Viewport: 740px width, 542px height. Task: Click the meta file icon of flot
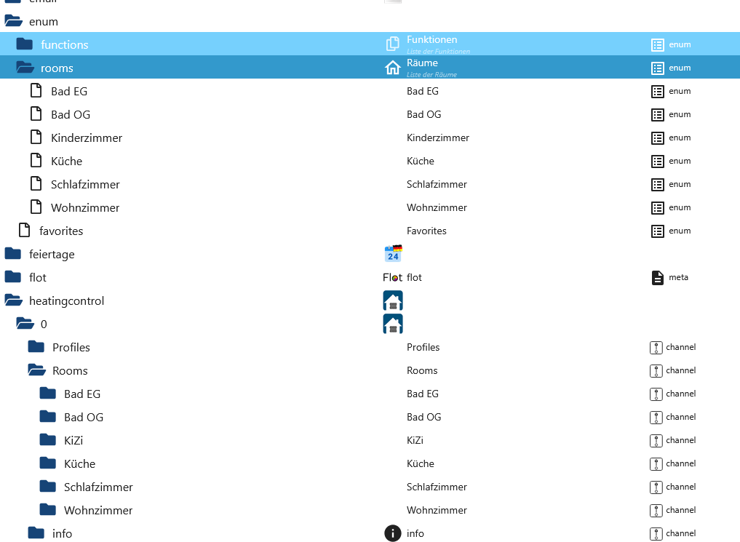pyautogui.click(x=657, y=278)
